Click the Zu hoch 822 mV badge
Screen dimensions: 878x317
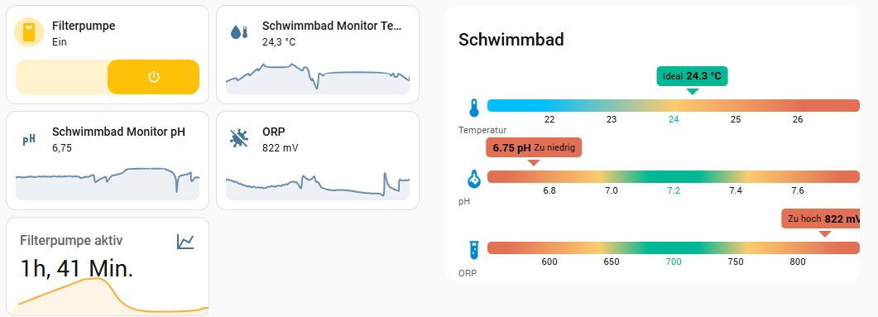click(x=820, y=219)
